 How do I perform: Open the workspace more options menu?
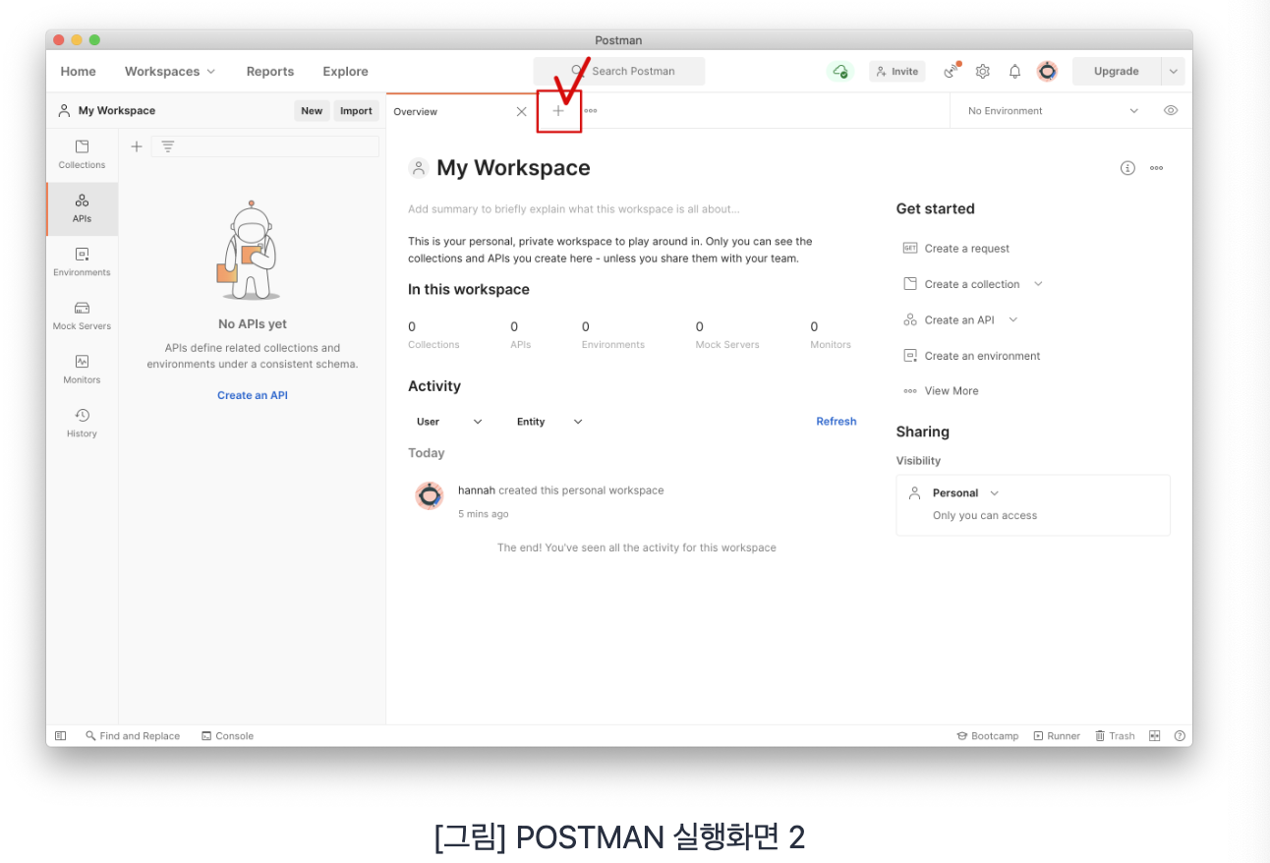(1157, 168)
